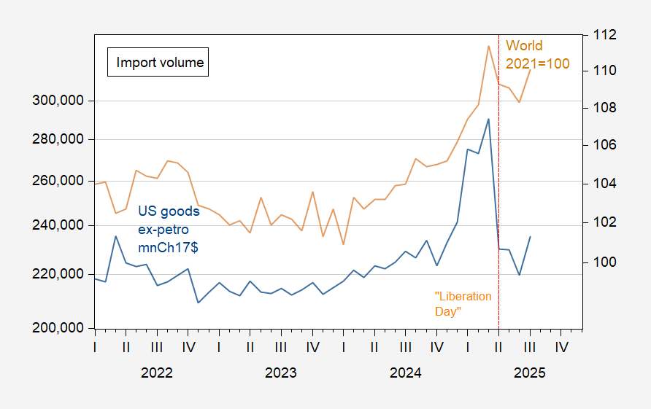Click the highest point of the orange World line
651x409 pixels.
point(488,46)
